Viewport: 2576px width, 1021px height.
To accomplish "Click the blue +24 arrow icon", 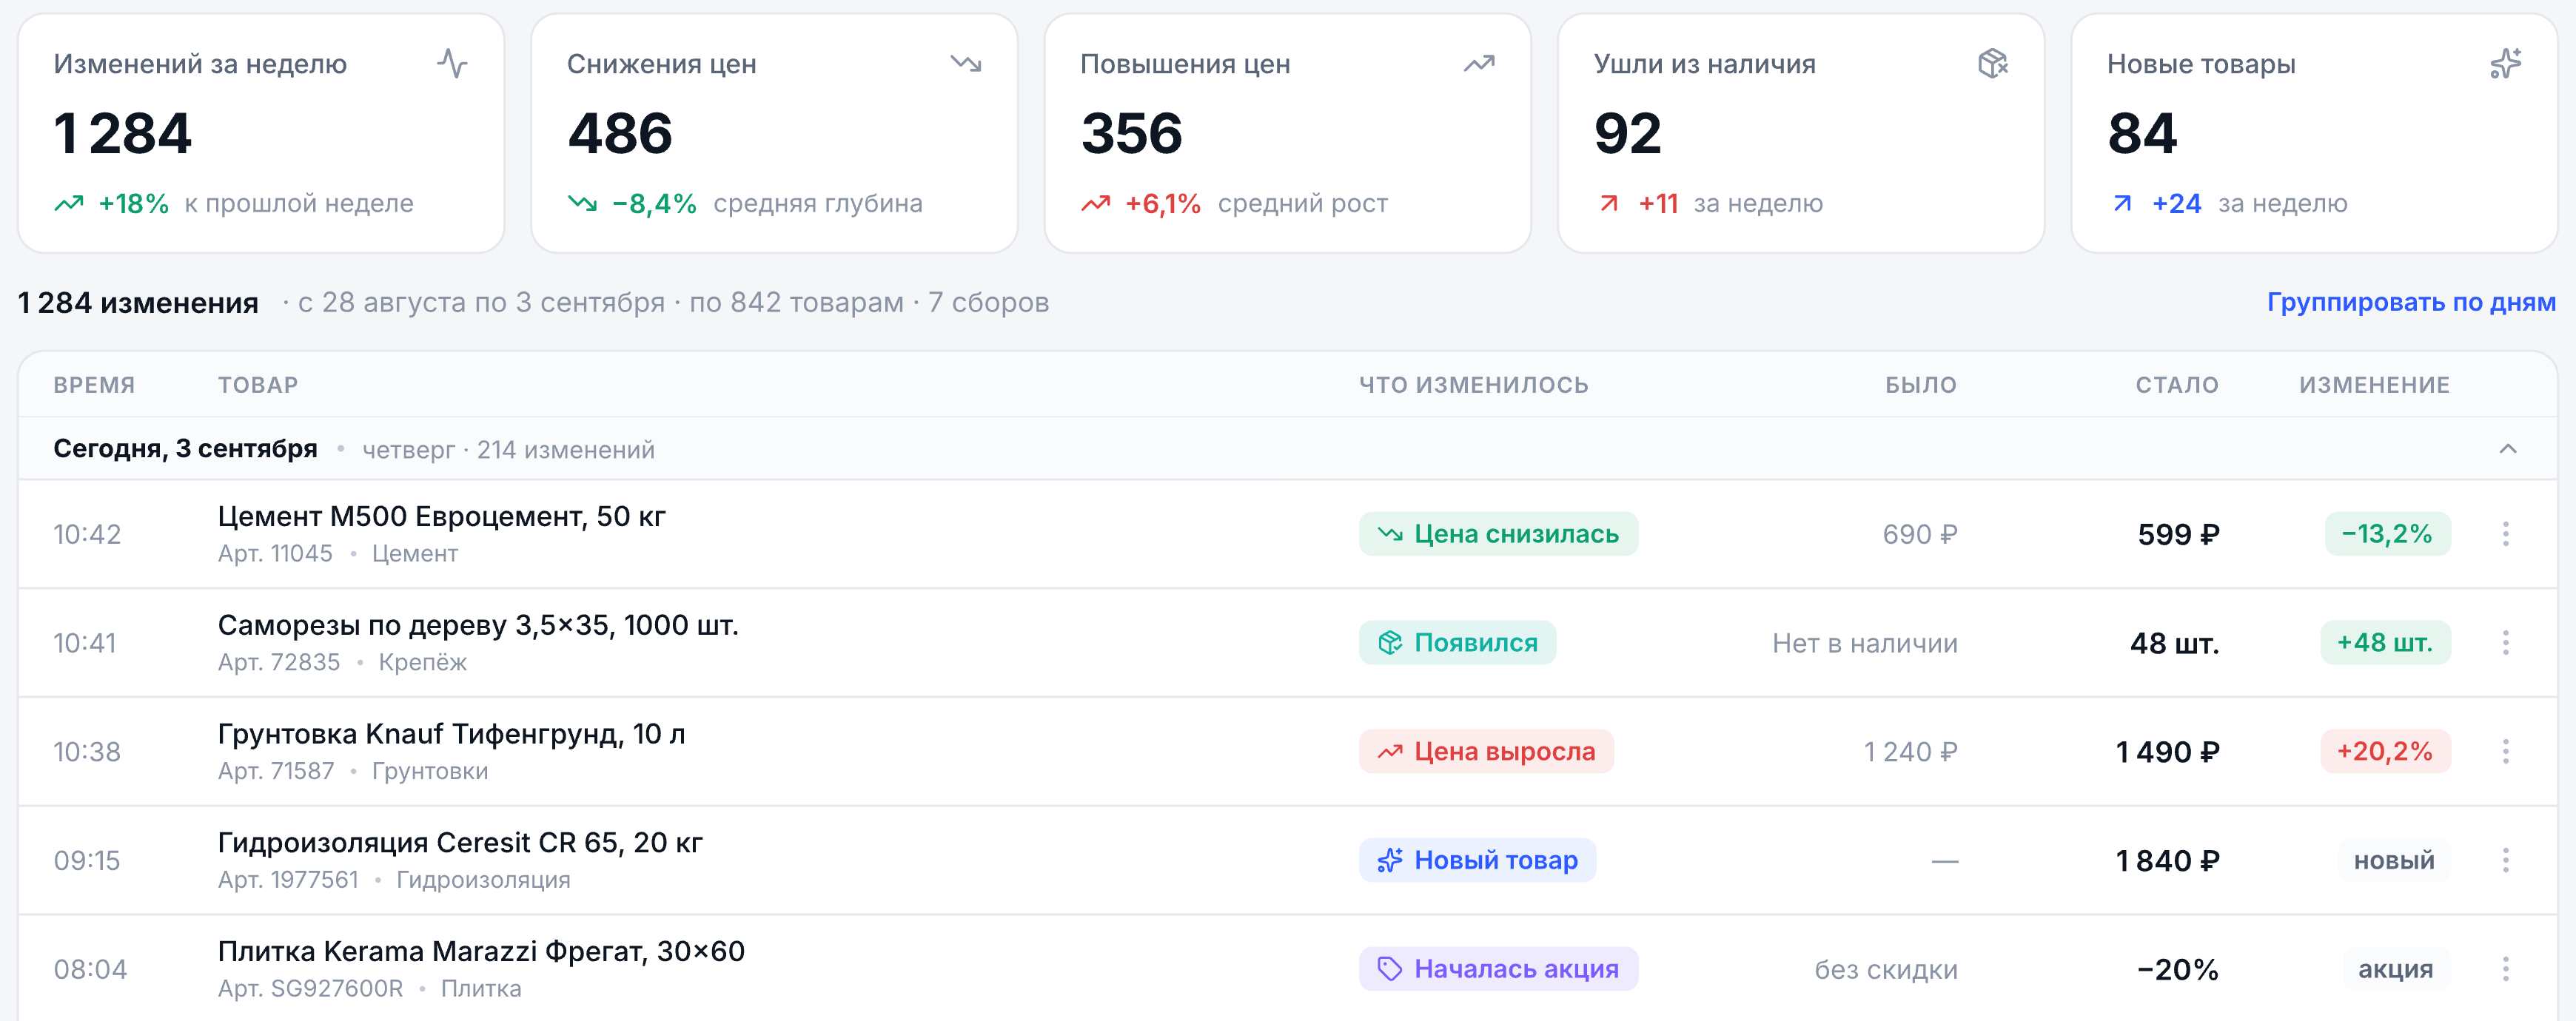I will click(2122, 203).
